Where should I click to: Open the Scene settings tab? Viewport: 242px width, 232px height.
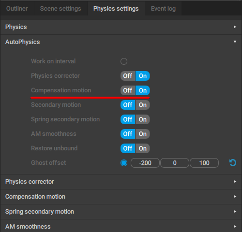point(60,9)
